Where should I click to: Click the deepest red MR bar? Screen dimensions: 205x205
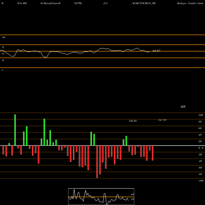[x=97, y=162]
